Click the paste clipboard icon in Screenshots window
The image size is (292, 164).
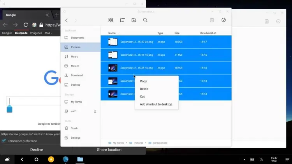point(212,20)
